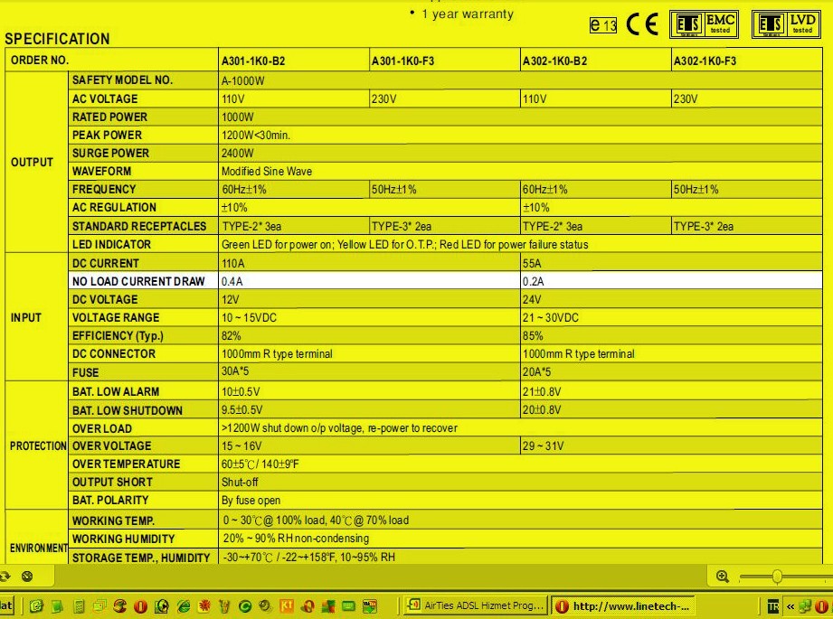
Task: Switch to the linetech.com Opera taskbar button
Action: point(622,606)
